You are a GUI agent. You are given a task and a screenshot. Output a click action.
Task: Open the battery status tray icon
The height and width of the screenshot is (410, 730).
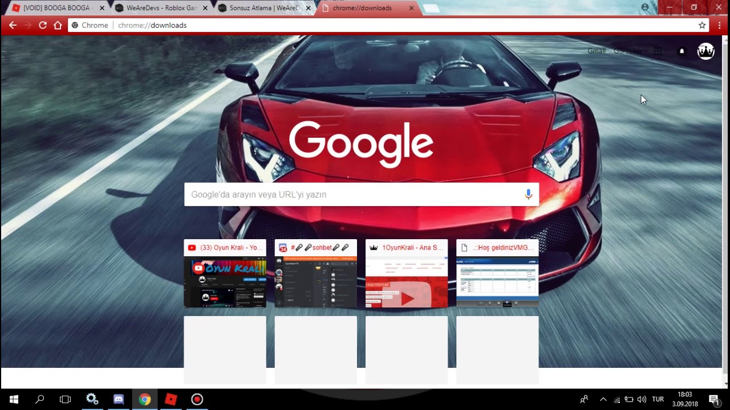629,399
